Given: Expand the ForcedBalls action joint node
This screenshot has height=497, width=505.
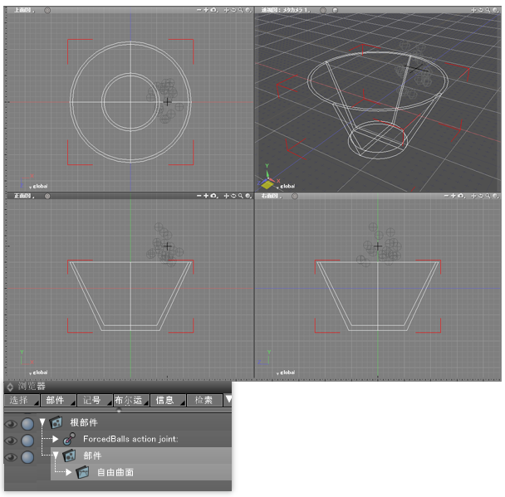Looking at the screenshot, I should point(56,439).
